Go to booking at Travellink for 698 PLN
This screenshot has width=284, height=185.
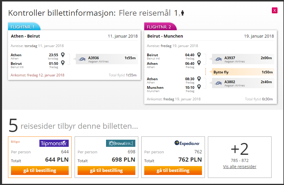107,170
